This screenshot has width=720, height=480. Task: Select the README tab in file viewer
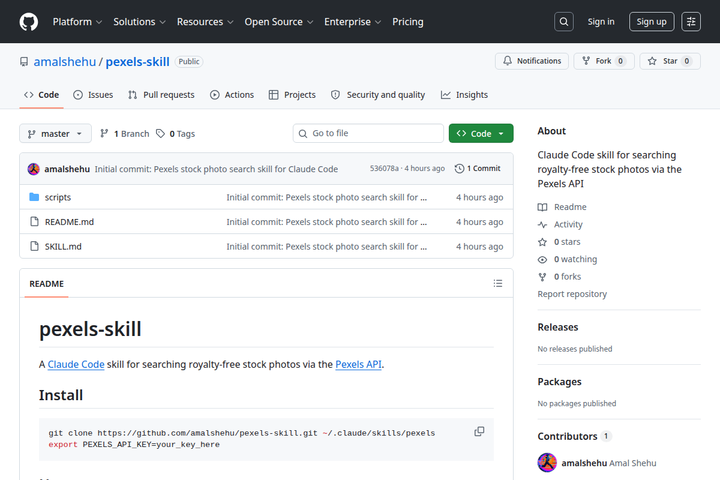tap(46, 283)
